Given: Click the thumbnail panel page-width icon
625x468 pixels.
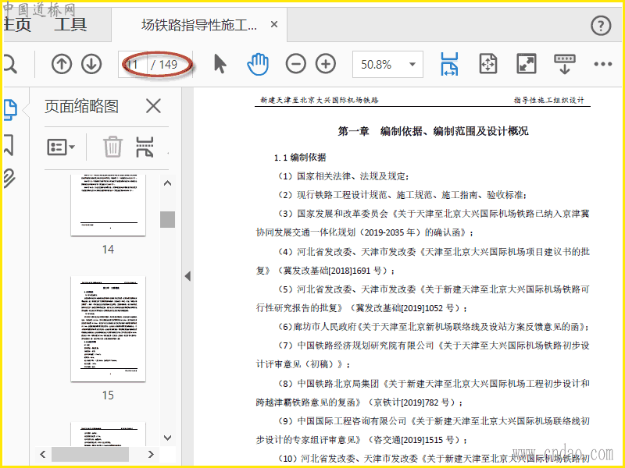Looking at the screenshot, I should 145,147.
